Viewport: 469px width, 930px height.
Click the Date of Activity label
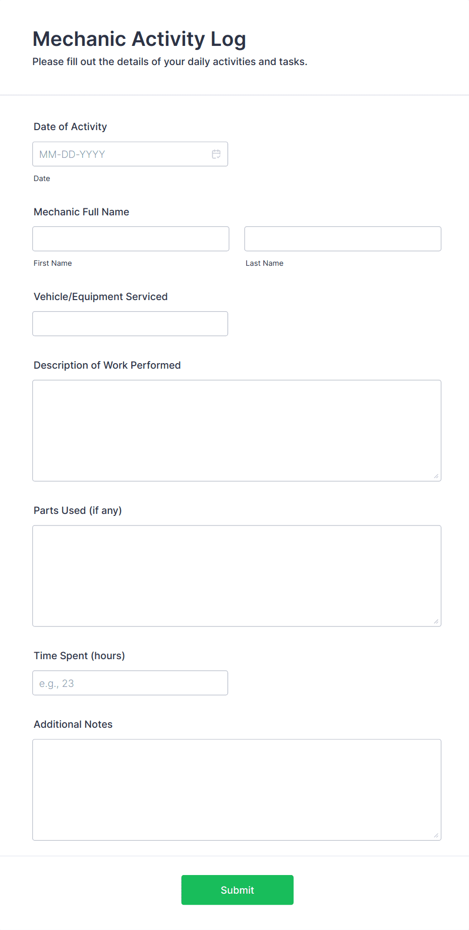point(70,127)
